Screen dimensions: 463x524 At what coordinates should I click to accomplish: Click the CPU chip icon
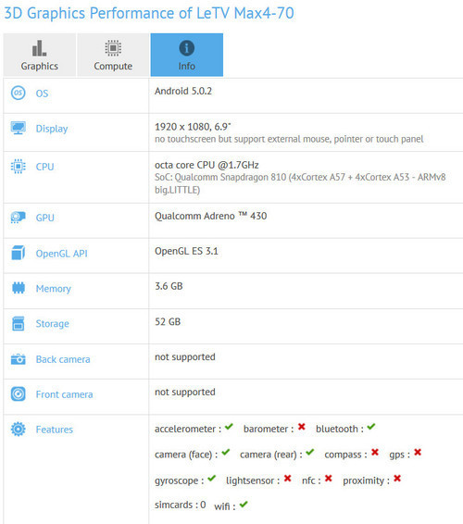[18, 166]
